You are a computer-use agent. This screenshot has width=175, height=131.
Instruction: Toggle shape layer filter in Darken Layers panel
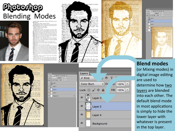tap(62, 75)
